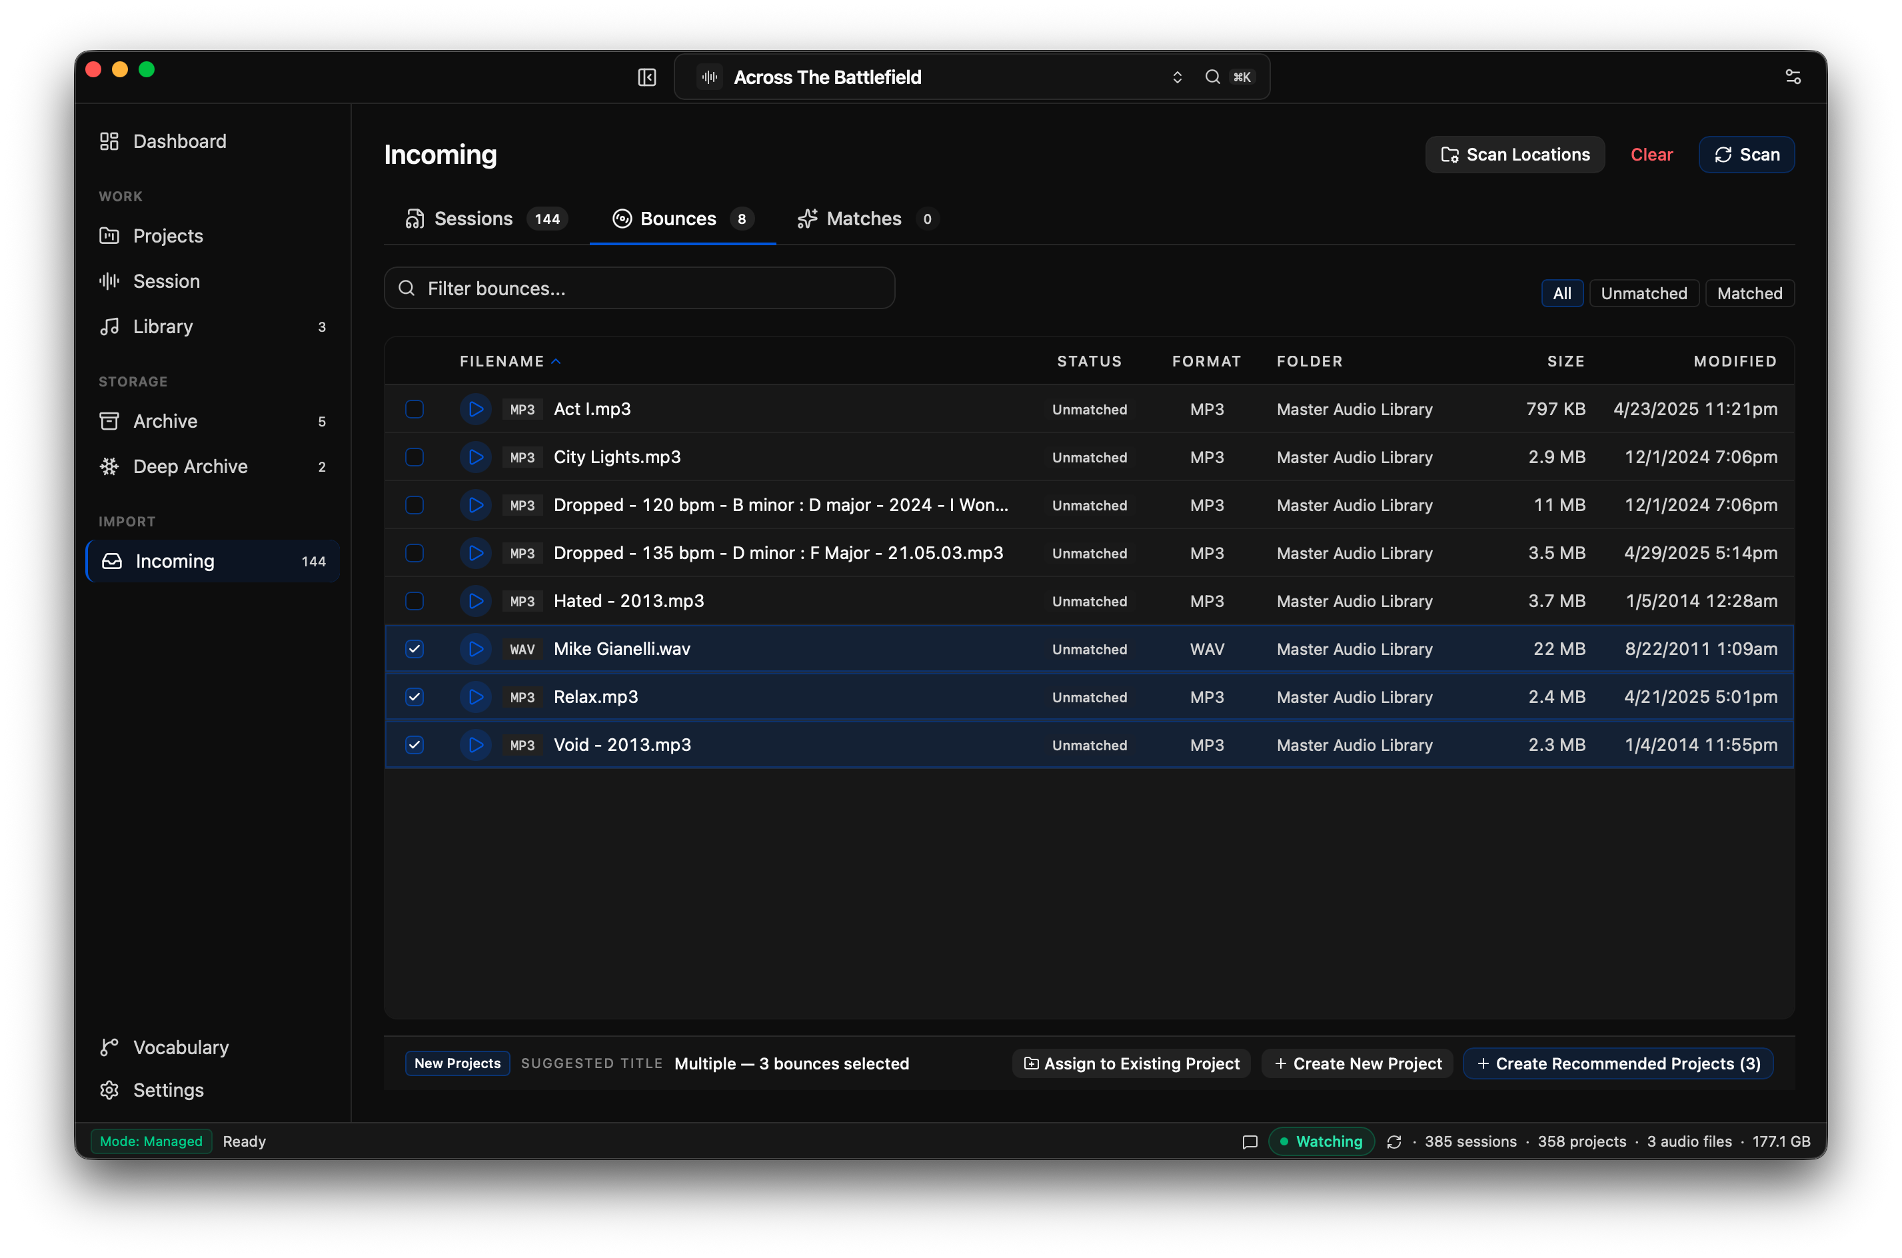This screenshot has width=1902, height=1258.
Task: Sort by the Format column
Action: [x=1206, y=362]
